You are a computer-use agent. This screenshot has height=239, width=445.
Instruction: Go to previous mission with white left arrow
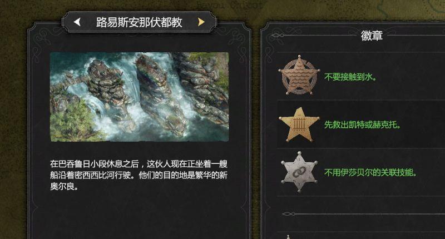77,22
